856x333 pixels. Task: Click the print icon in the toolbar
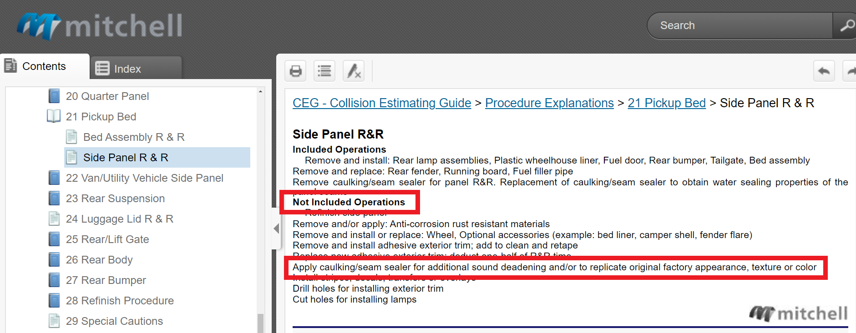[x=296, y=71]
